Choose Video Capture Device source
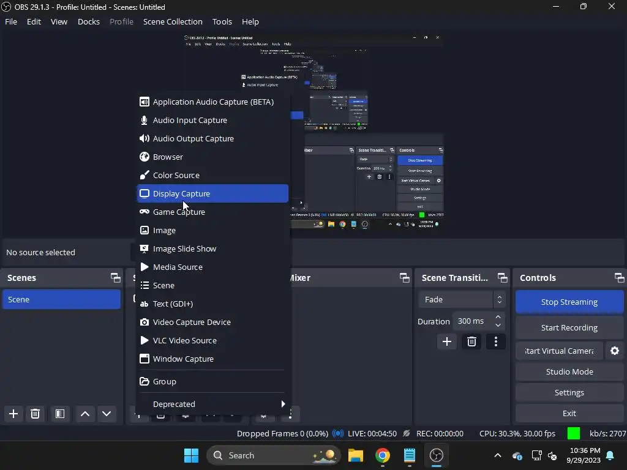 pyautogui.click(x=212, y=323)
